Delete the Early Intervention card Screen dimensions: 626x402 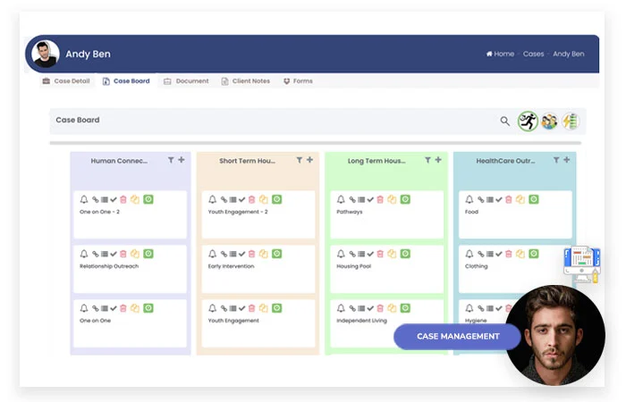[251, 254]
